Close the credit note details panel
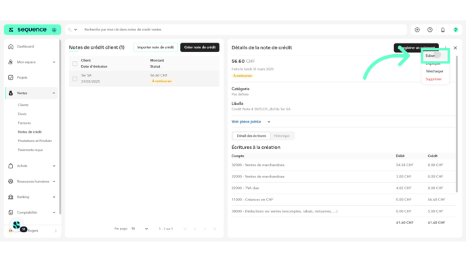Screen dimensions: 466x262 455,48
